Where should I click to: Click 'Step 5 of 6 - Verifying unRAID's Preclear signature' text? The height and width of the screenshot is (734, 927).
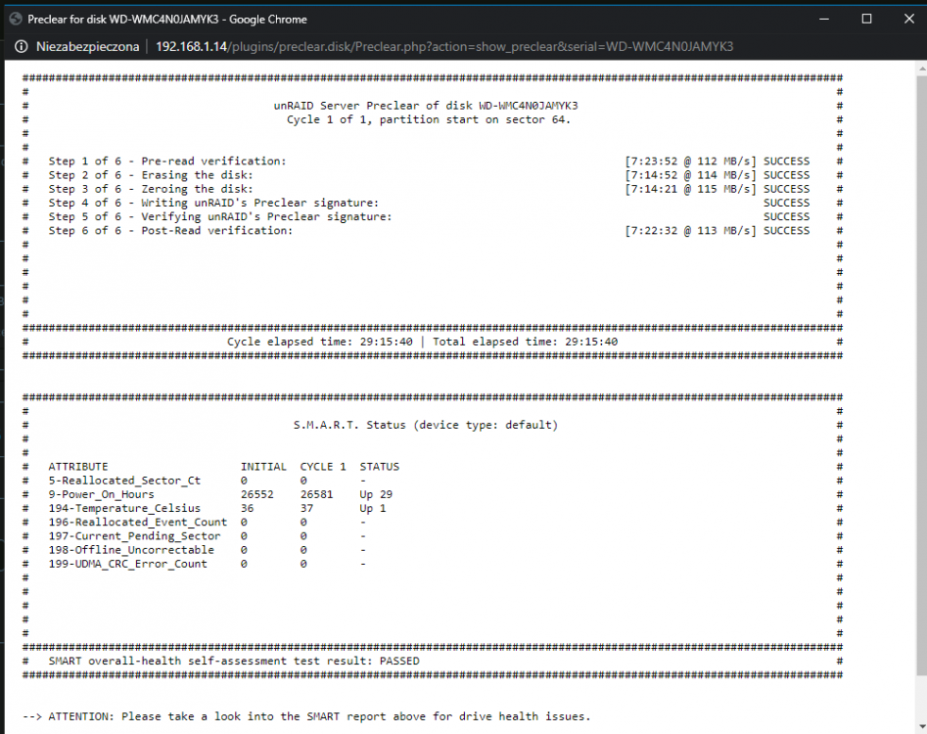220,217
